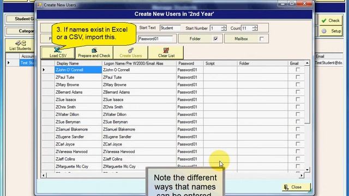Select display name ZJohn O' Connell cell
Viewport: 349px width, 196px height.
click(x=78, y=70)
